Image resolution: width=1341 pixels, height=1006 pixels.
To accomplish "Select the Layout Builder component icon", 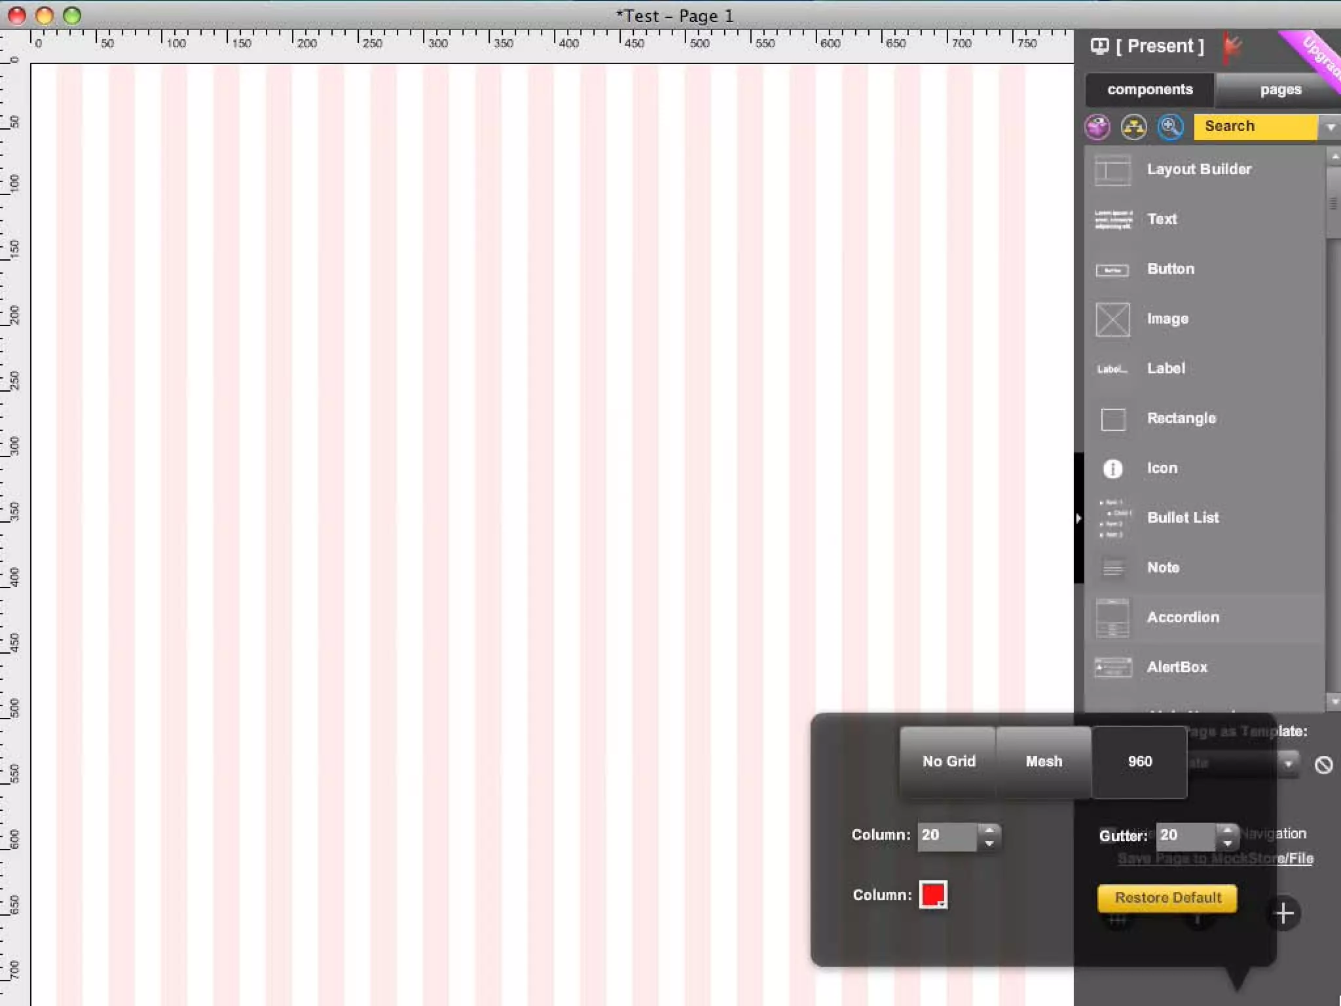I will click(1112, 170).
